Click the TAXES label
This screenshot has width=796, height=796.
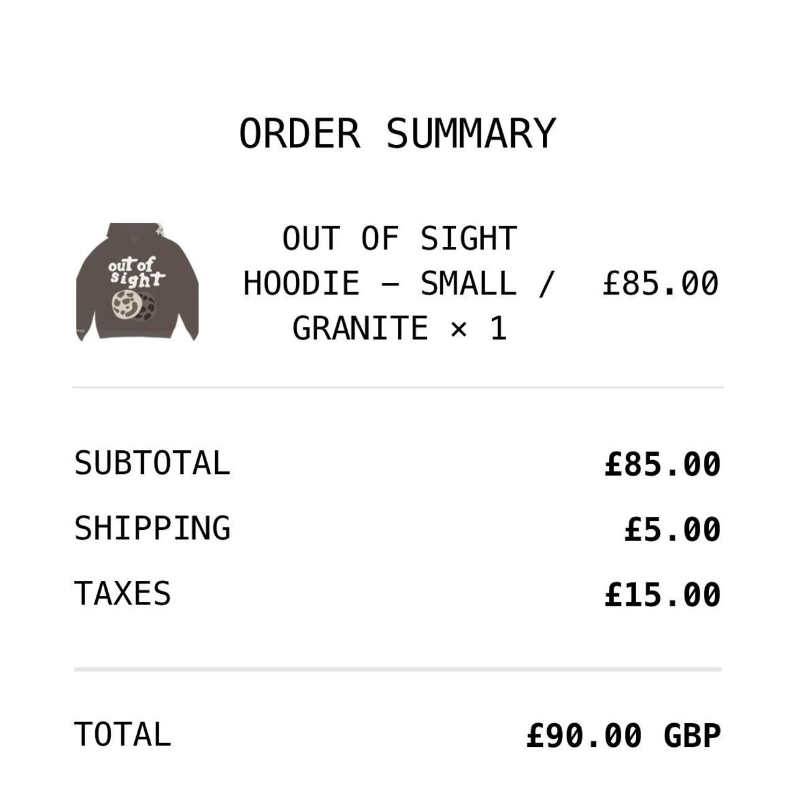click(x=123, y=593)
